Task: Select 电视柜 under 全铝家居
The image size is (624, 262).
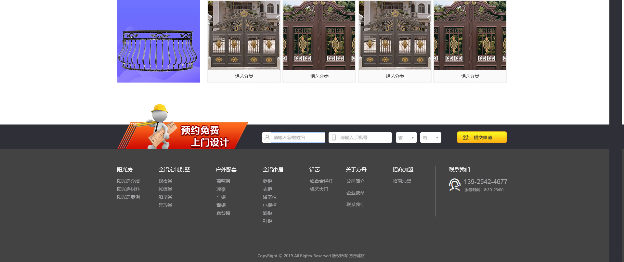Action: [270, 205]
